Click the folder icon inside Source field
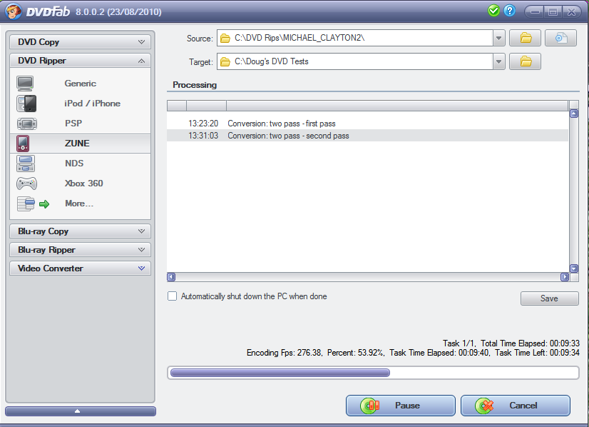The height and width of the screenshot is (427, 589). (225, 38)
